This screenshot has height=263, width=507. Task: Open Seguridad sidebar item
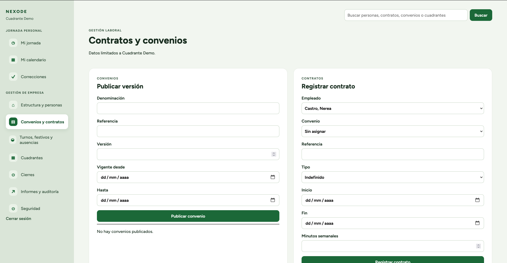click(37, 208)
